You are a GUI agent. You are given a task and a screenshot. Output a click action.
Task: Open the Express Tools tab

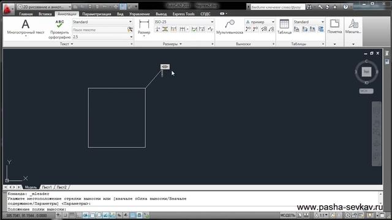[x=184, y=14]
